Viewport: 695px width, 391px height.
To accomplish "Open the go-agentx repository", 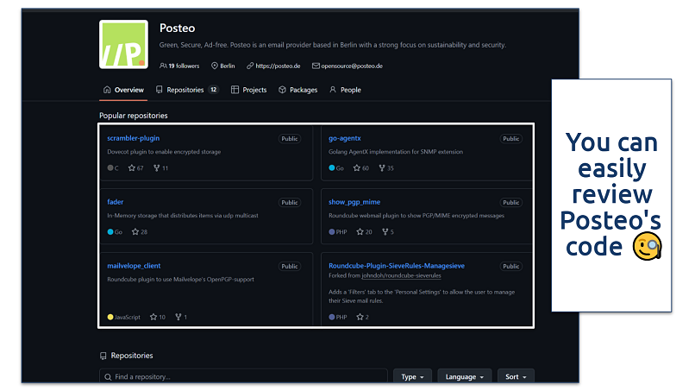I will (345, 138).
